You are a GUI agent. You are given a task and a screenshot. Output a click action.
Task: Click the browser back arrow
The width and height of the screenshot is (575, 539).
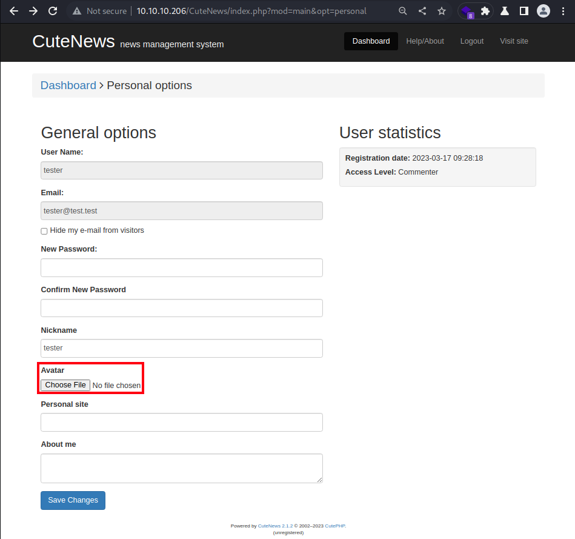click(x=14, y=11)
